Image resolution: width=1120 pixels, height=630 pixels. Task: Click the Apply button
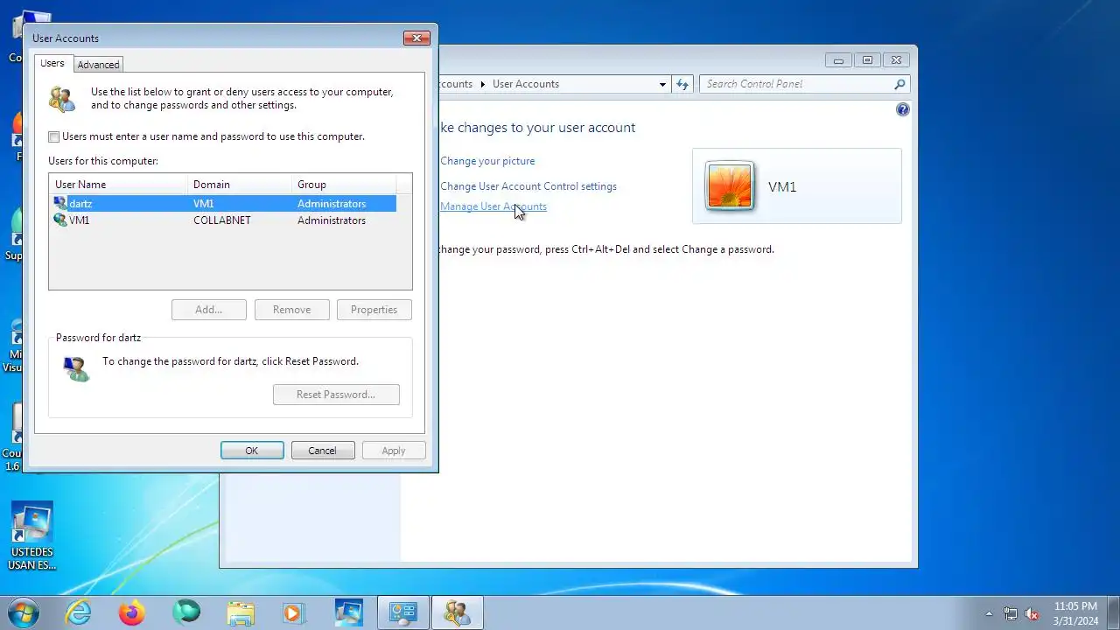point(394,451)
